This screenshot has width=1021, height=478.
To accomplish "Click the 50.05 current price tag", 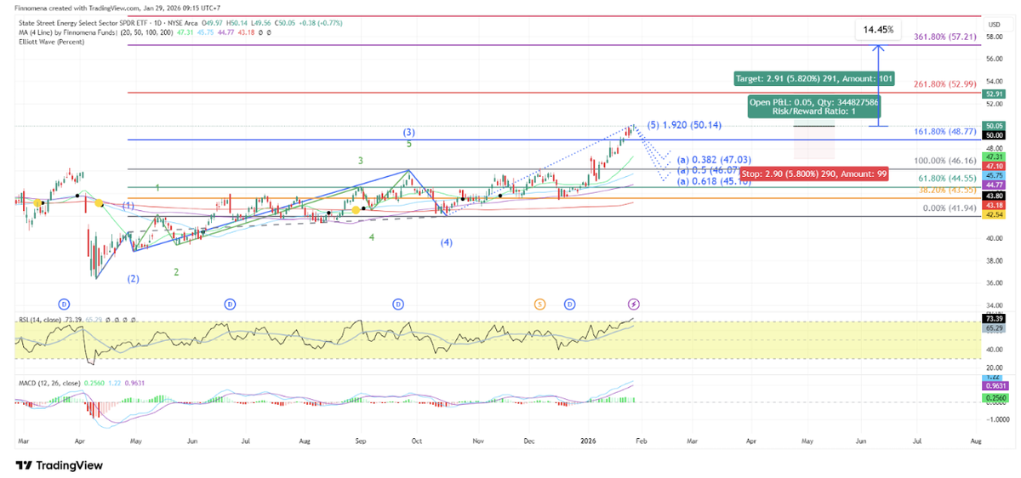I will tap(993, 125).
